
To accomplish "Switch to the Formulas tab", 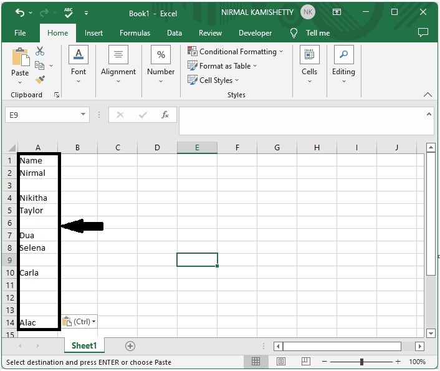I will click(135, 33).
